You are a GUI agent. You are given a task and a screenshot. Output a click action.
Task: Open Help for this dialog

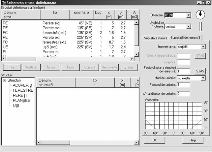(193, 140)
